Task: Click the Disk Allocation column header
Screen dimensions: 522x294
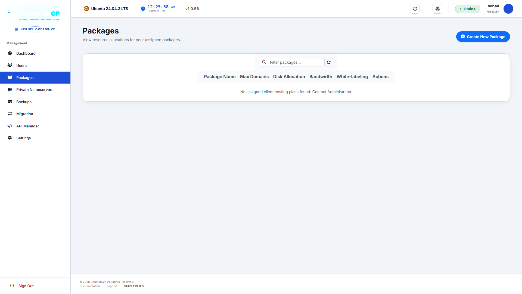Action: pyautogui.click(x=289, y=77)
